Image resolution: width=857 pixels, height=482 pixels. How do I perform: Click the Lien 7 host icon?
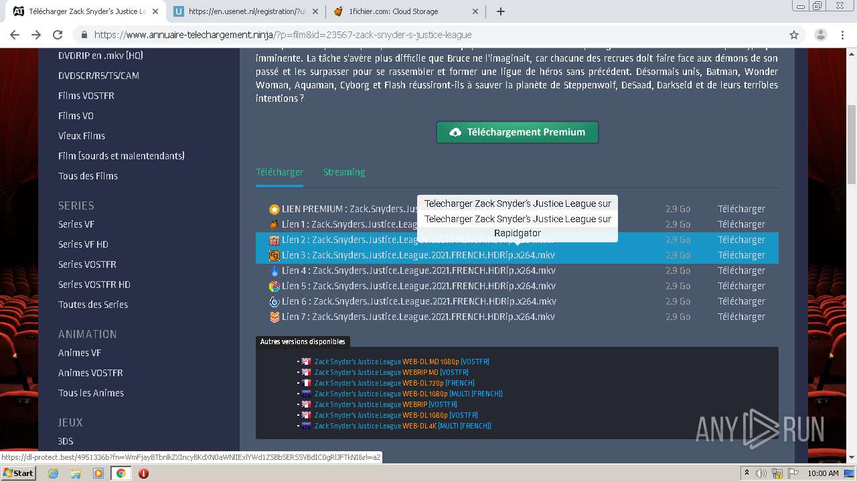274,317
